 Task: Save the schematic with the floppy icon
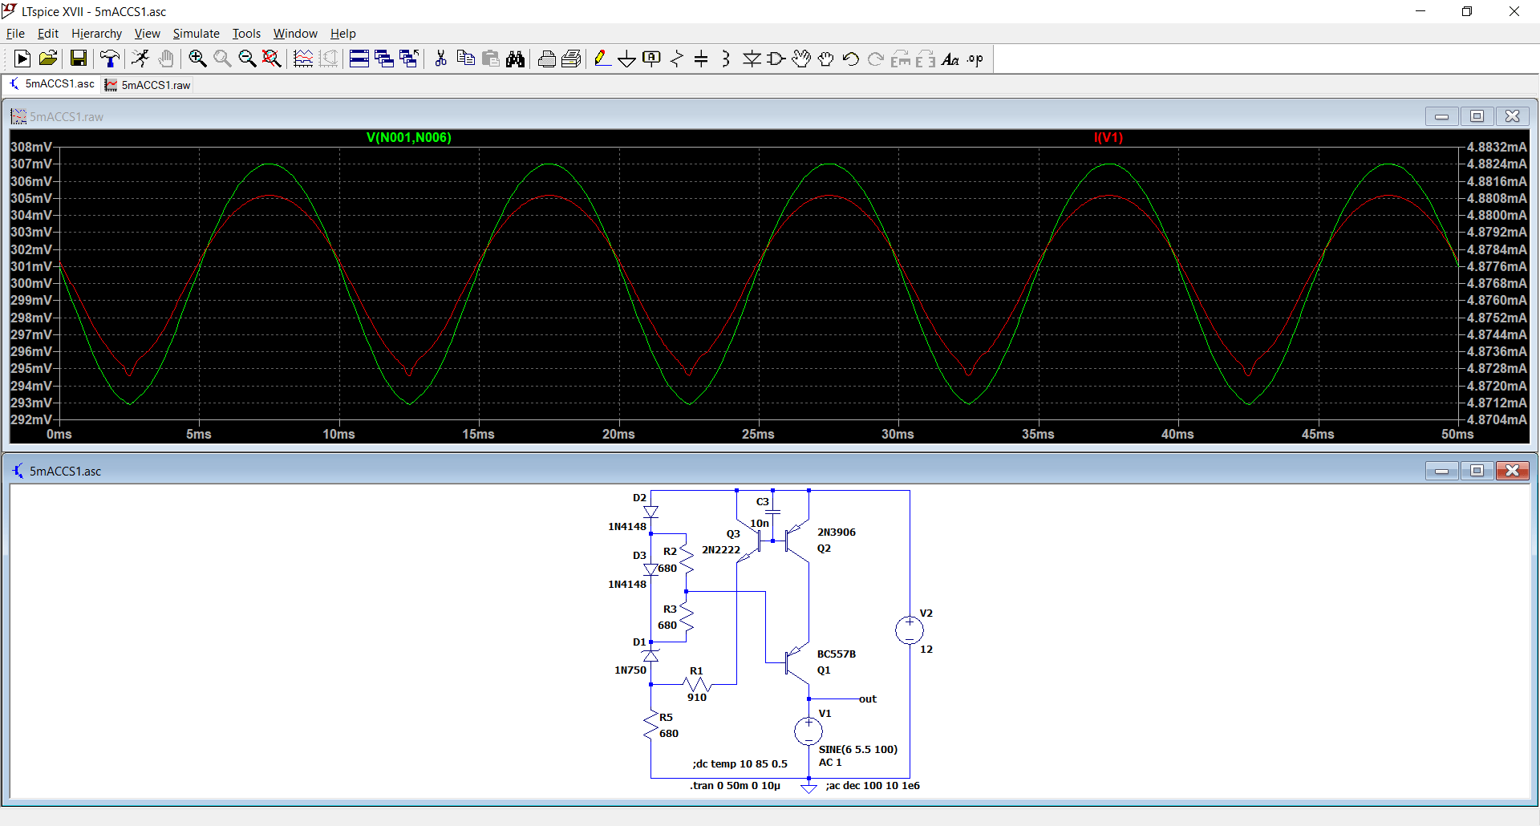[78, 59]
